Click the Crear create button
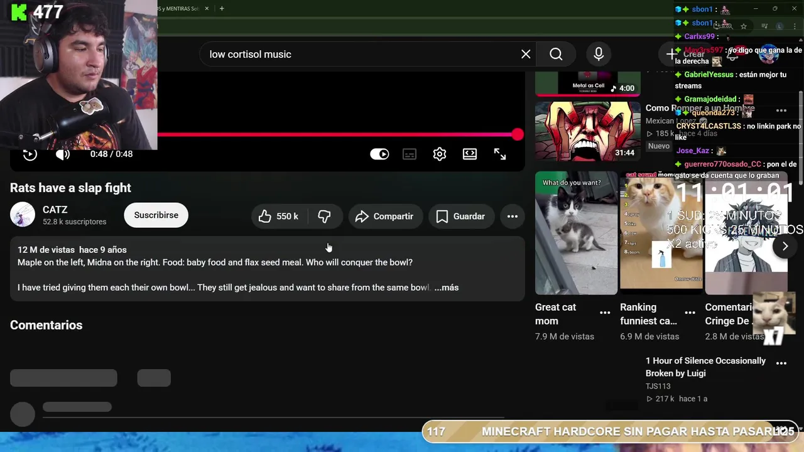This screenshot has width=804, height=452. click(686, 54)
